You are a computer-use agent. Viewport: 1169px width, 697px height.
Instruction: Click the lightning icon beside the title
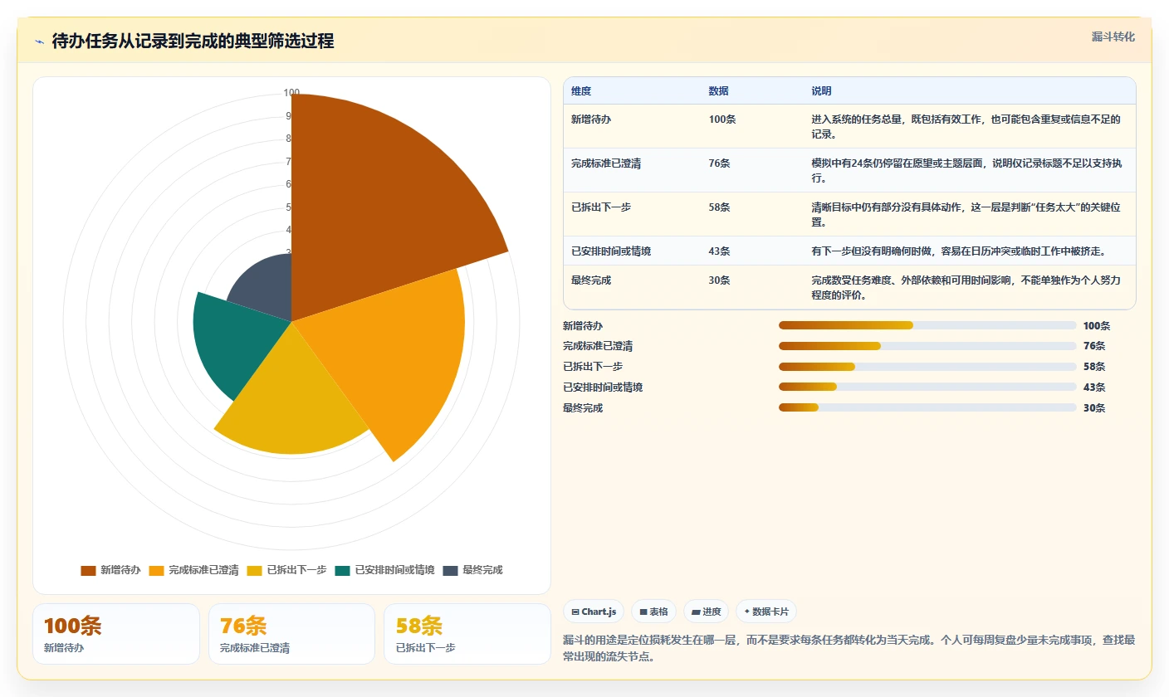39,41
